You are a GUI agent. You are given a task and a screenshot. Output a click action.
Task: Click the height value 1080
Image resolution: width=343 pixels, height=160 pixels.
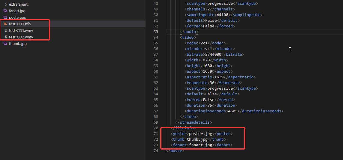point(207,66)
